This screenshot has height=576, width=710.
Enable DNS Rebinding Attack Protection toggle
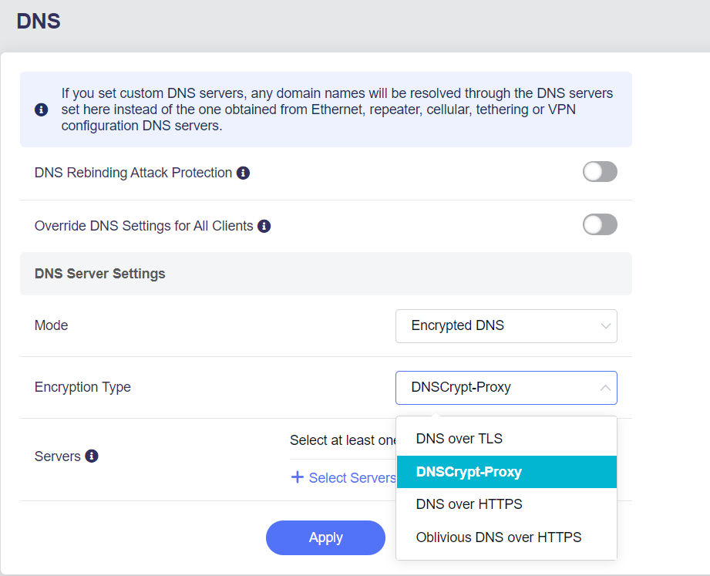point(600,172)
